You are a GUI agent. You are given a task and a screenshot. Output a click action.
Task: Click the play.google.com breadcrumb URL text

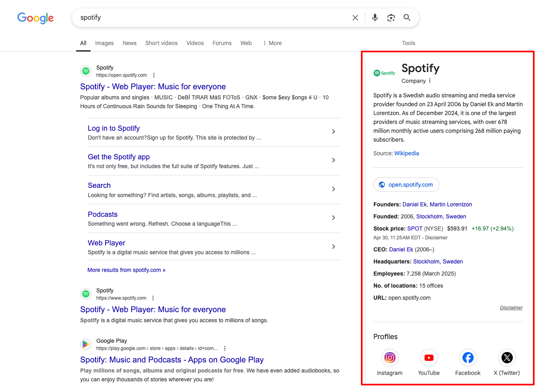pos(157,348)
